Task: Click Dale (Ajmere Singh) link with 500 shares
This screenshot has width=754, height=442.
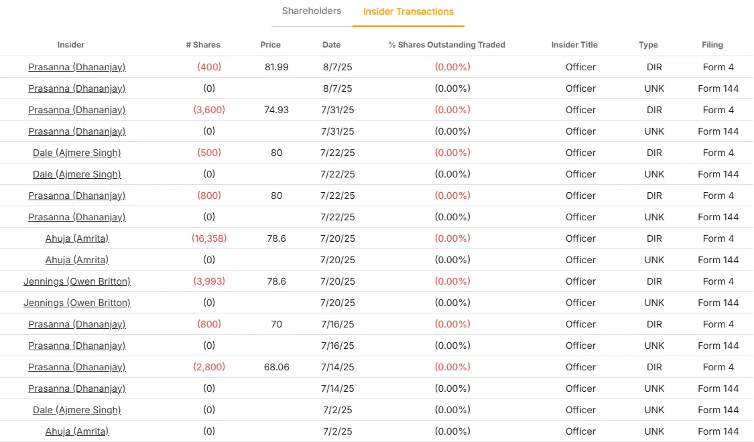Action: pyautogui.click(x=77, y=153)
